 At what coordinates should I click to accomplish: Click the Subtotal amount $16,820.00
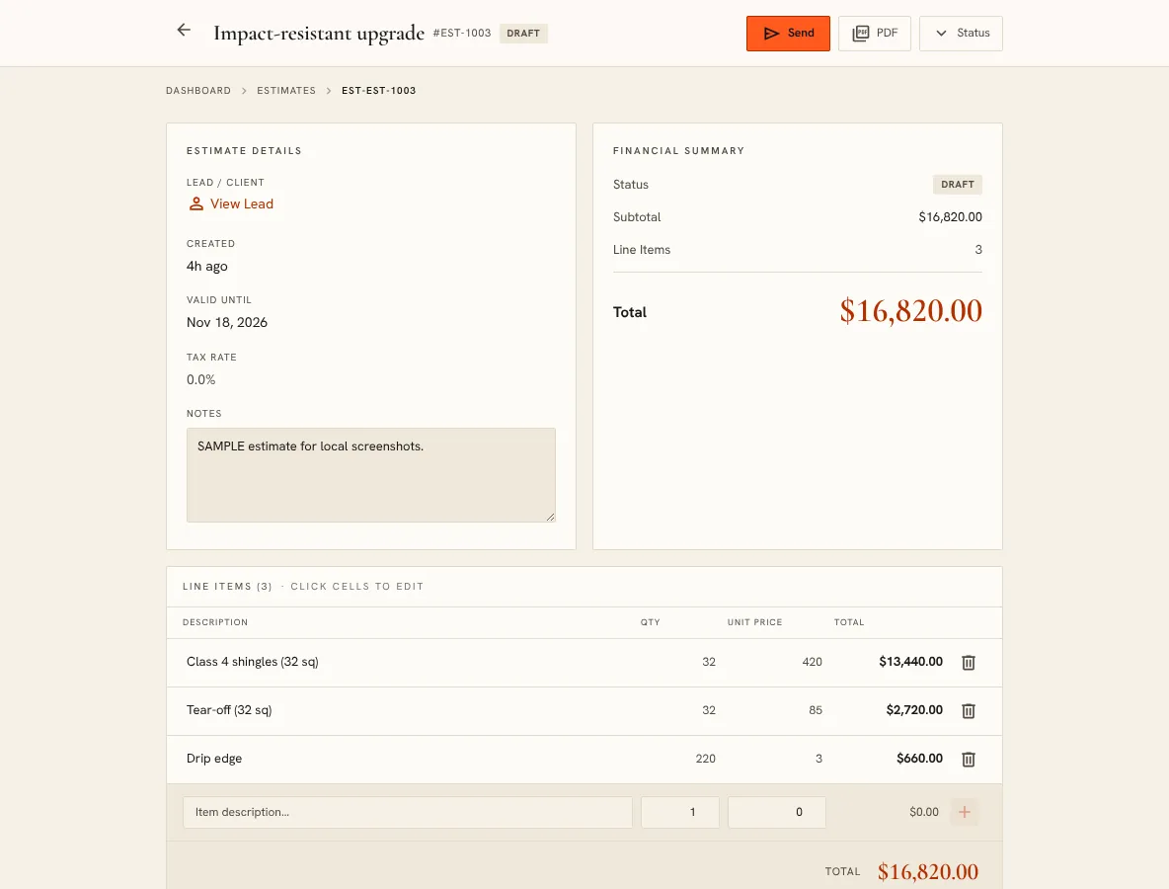[950, 217]
